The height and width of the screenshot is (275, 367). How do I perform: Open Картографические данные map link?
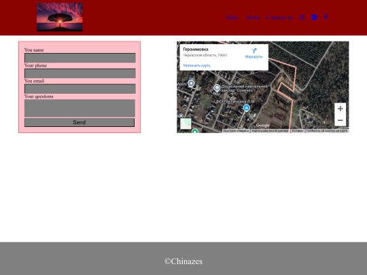point(270,131)
